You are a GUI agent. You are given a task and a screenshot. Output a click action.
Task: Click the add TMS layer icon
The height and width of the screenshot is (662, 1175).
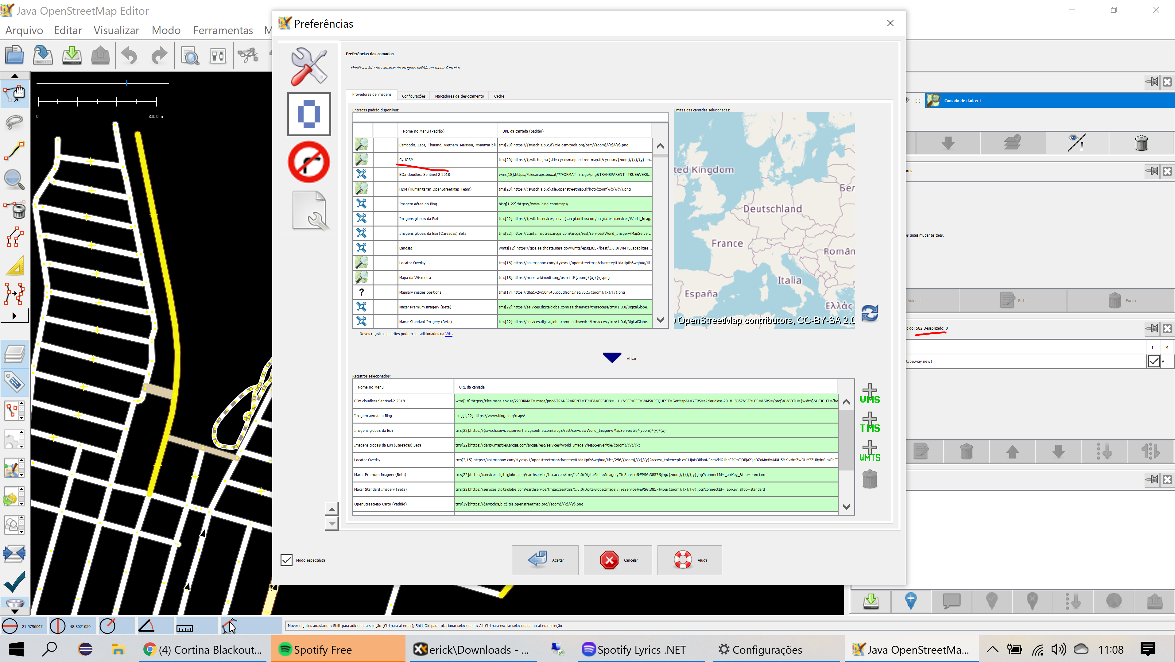tap(869, 422)
